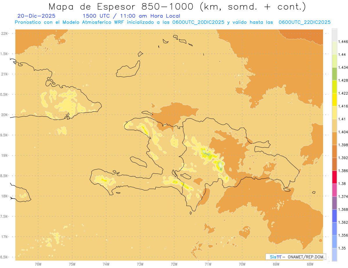This screenshot has width=348, height=268.
Task: Click the pink legend swatch below 1.38
Action: (334, 190)
